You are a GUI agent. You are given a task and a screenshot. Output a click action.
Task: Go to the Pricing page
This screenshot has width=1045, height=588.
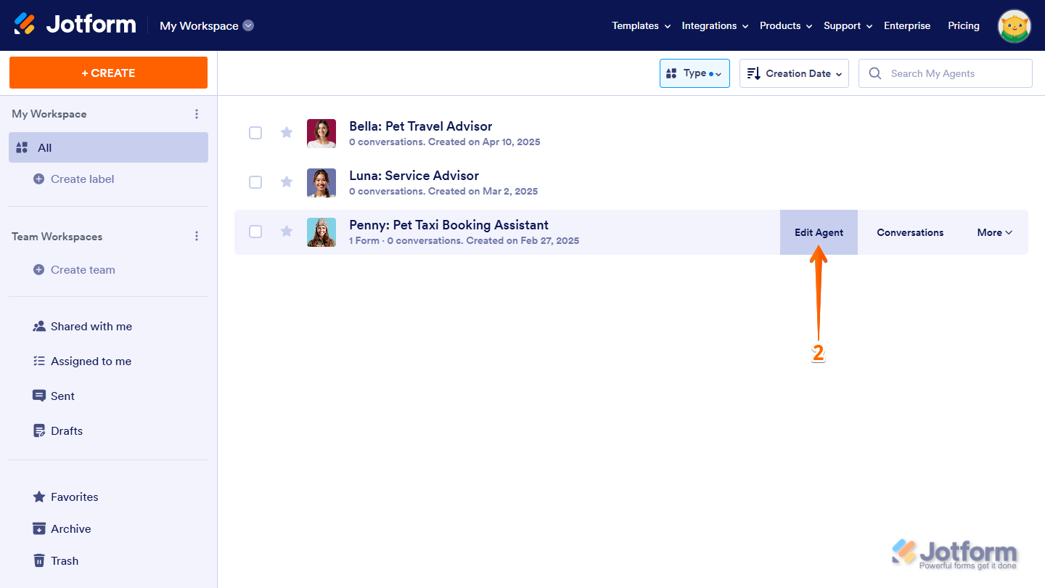pyautogui.click(x=964, y=25)
